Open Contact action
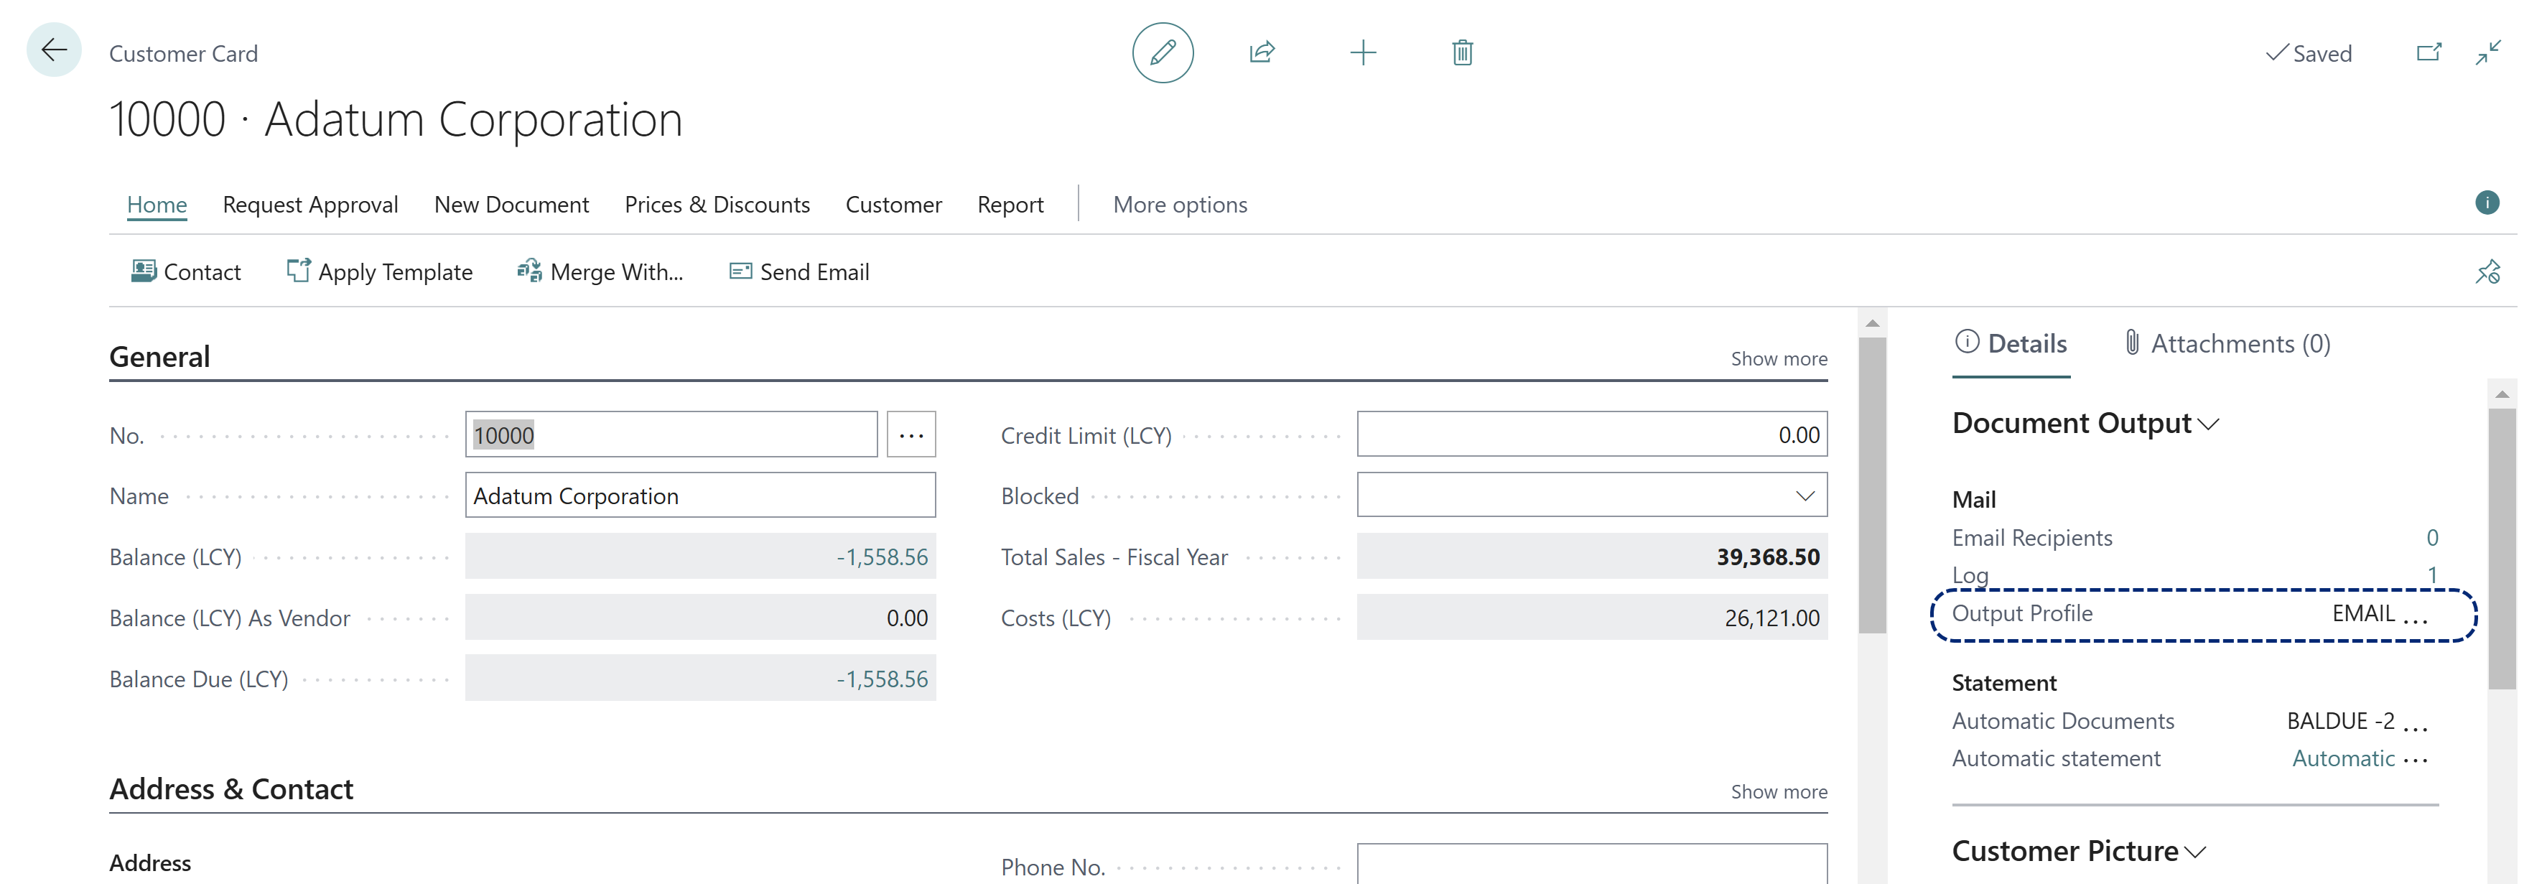Screen dimensions: 2547x884 tap(186, 272)
